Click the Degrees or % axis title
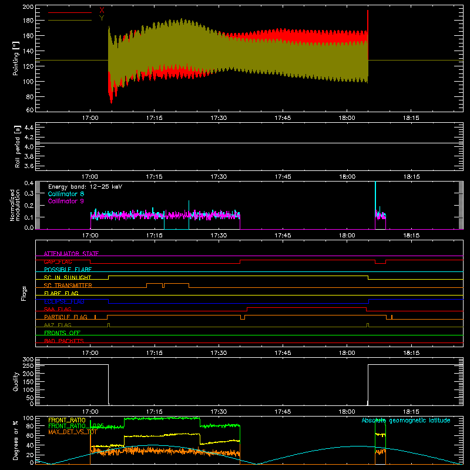Screen dimensions: 470x470 click(x=16, y=440)
